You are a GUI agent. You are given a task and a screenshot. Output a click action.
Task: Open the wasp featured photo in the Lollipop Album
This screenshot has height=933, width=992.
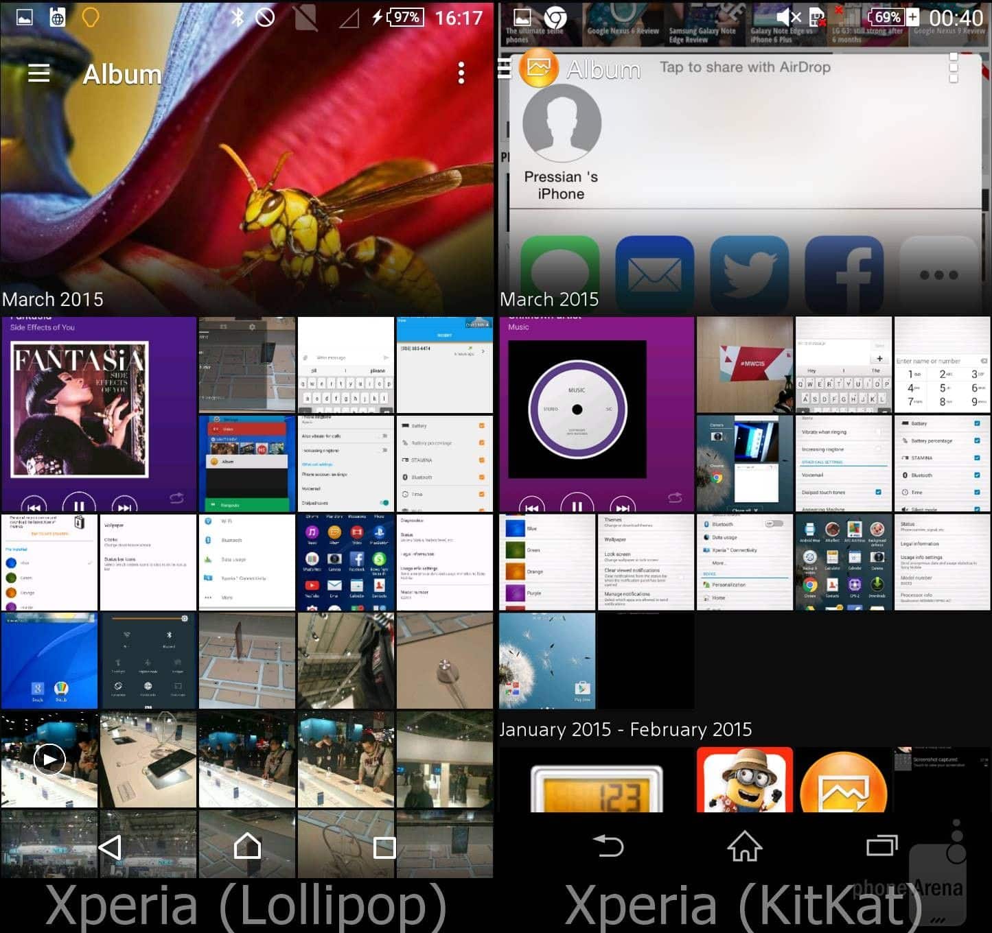[247, 158]
